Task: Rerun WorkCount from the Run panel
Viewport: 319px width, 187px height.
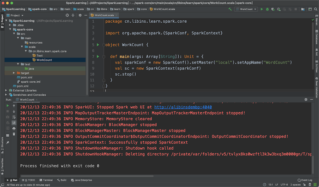Action: tap(8, 105)
